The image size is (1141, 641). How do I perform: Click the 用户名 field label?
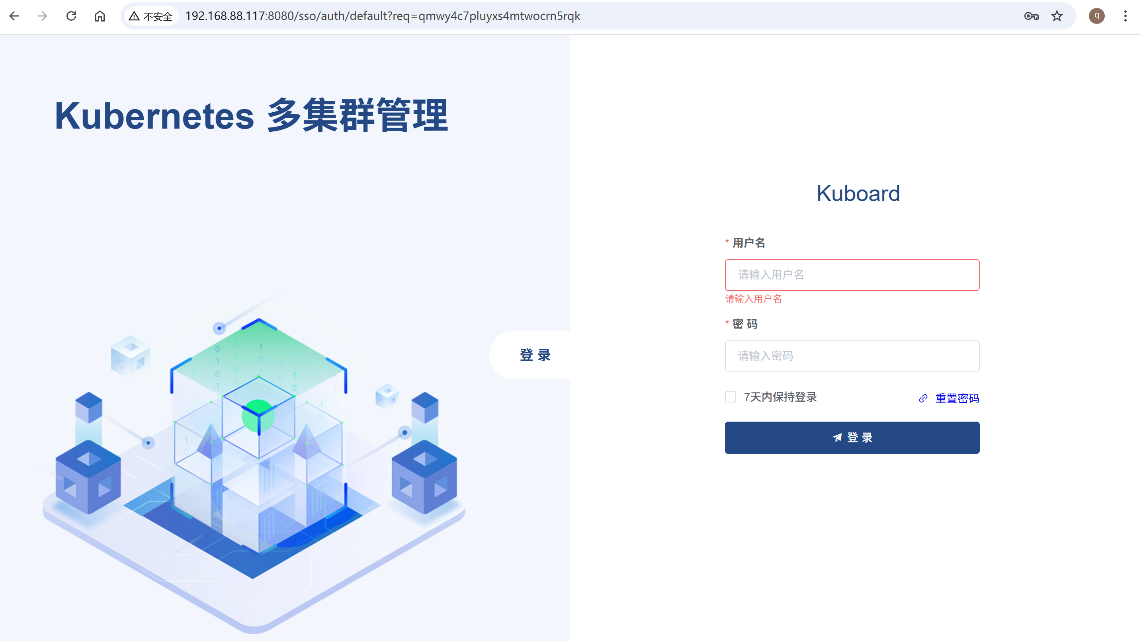pyautogui.click(x=748, y=243)
